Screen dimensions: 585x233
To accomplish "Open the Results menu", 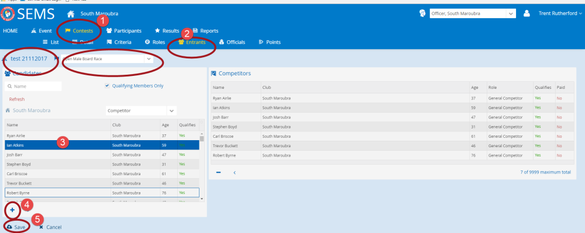I will [x=167, y=31].
